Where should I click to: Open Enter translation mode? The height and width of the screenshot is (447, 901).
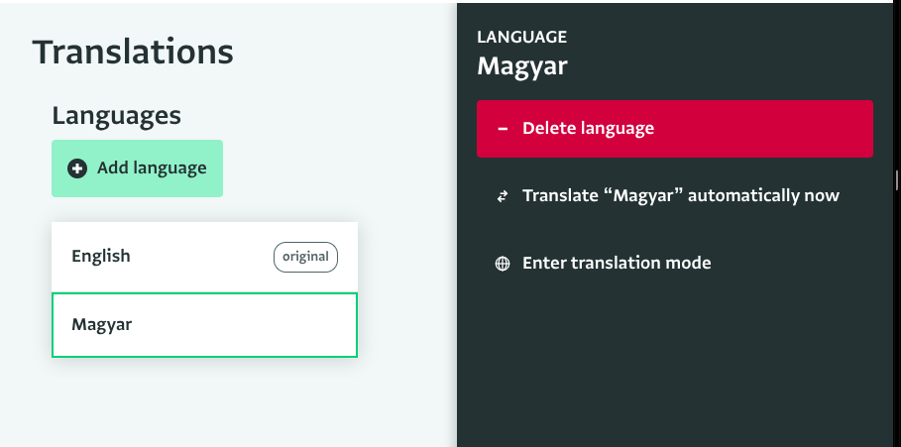pos(675,263)
